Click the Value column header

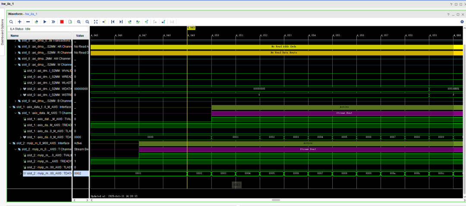[x=80, y=35]
